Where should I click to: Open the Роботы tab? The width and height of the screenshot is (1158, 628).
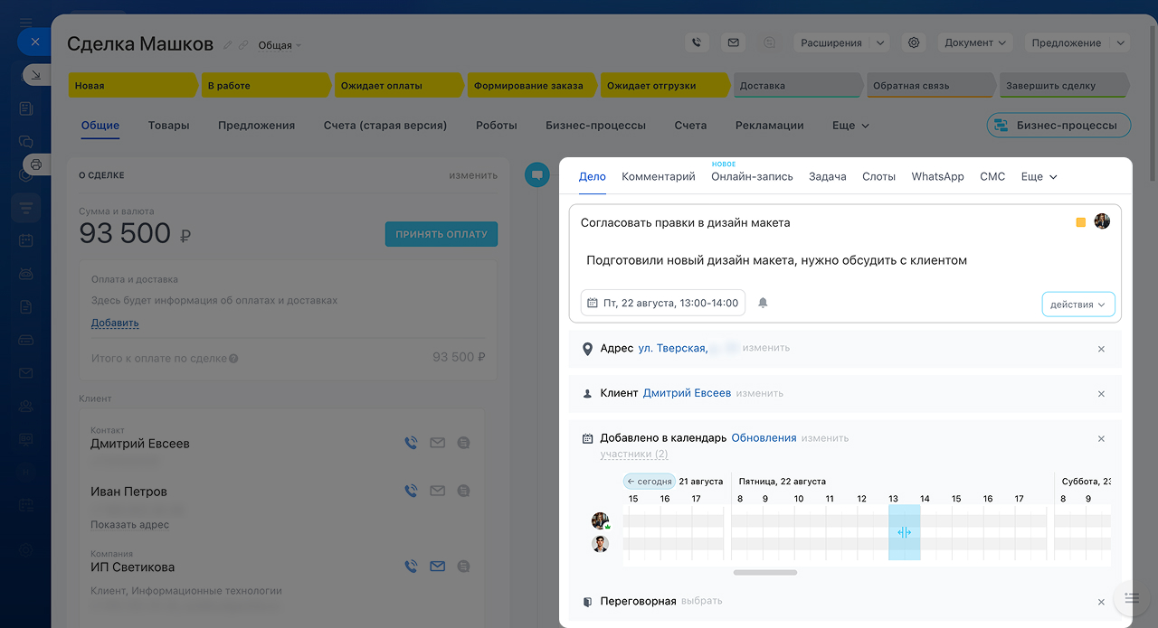497,126
